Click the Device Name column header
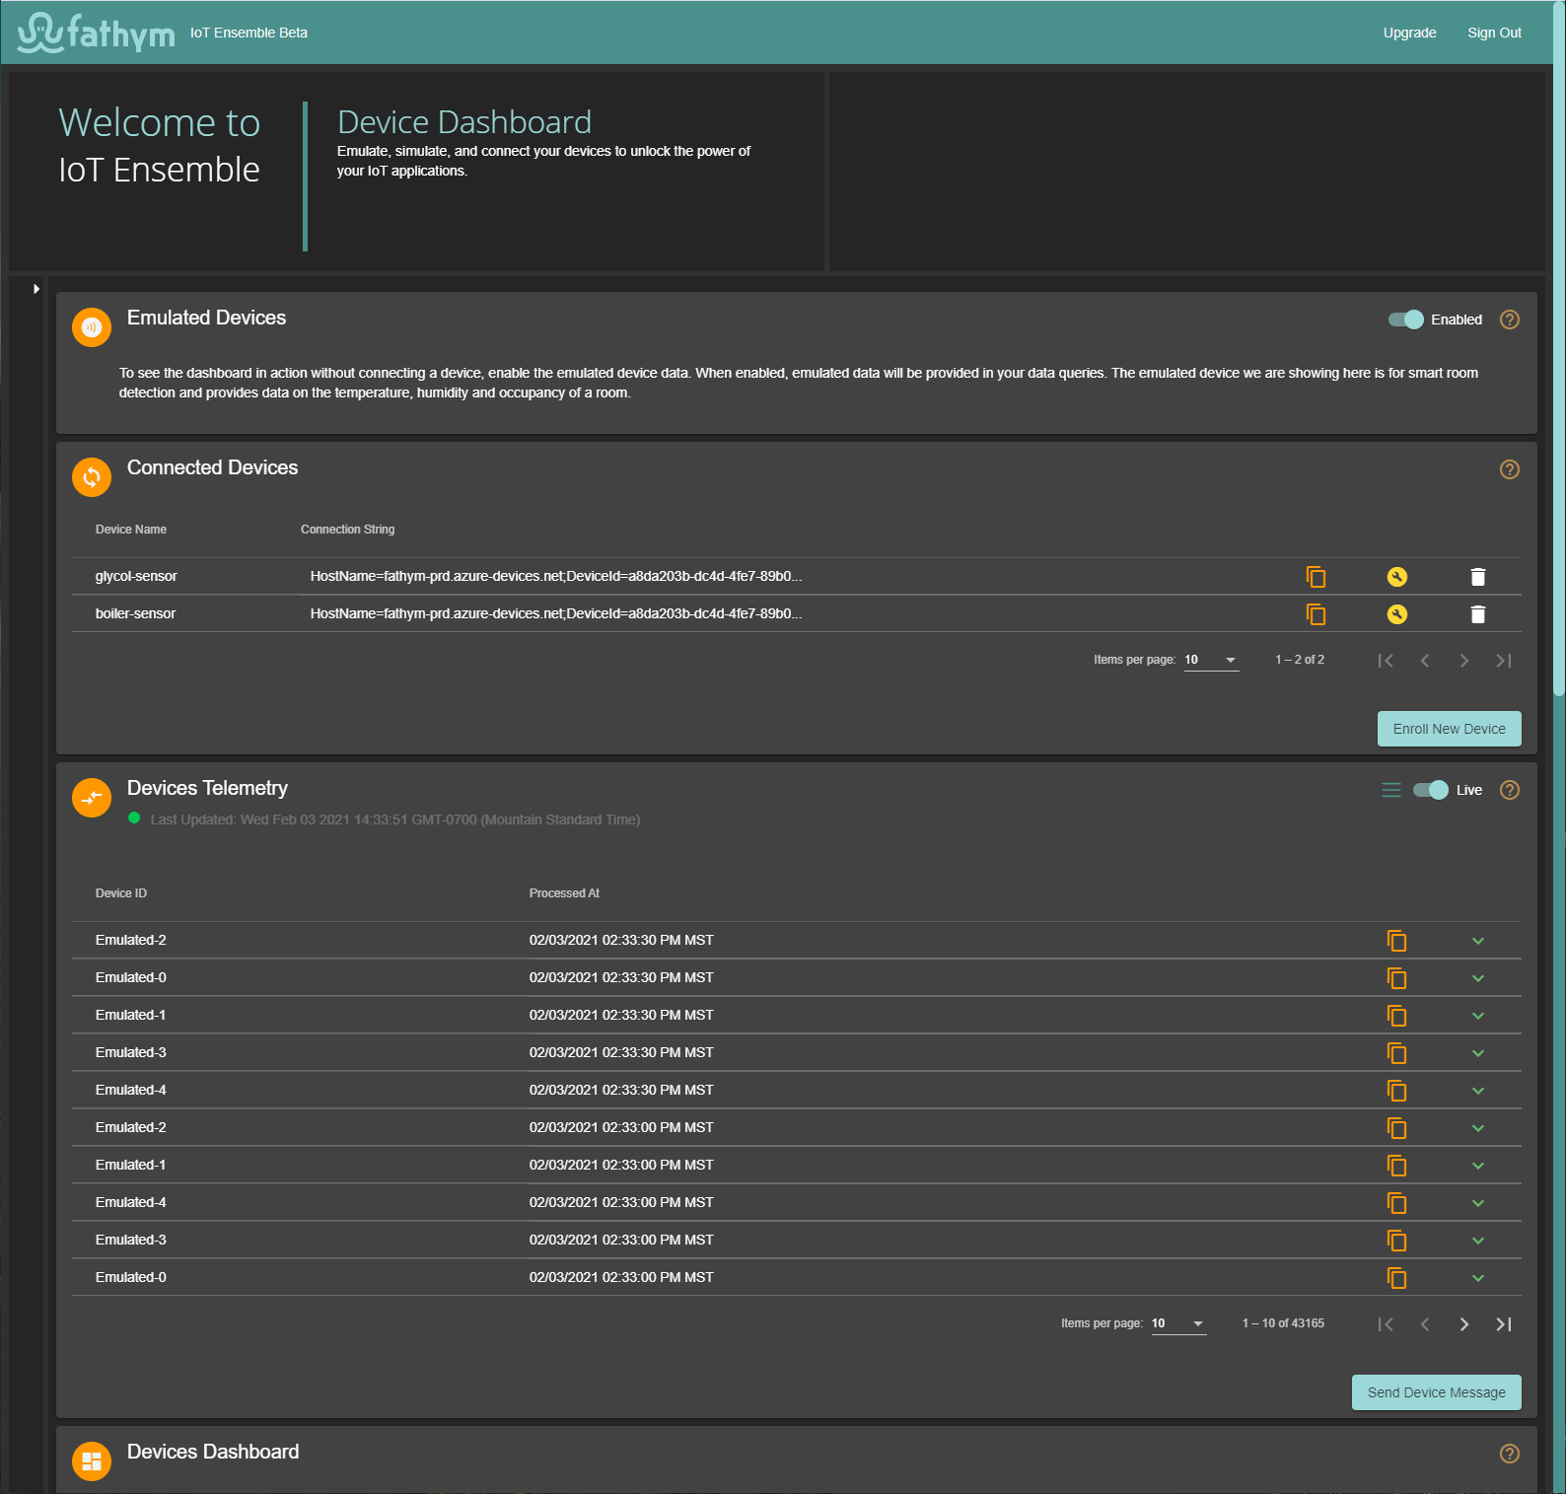Viewport: 1566px width, 1494px height. coord(131,530)
